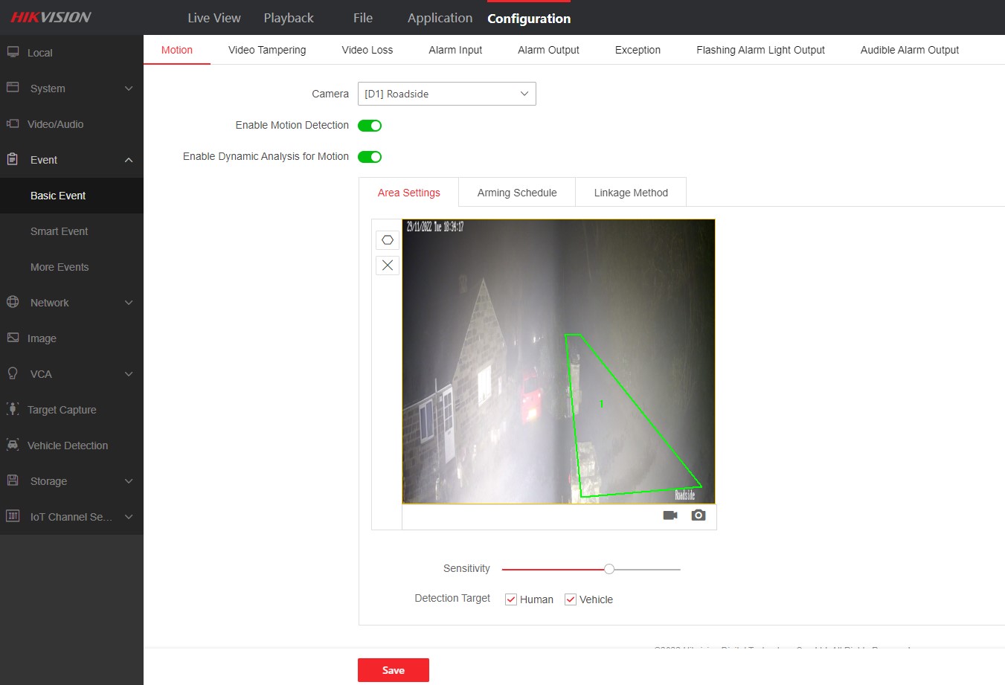Select the polygon drawing tool
This screenshot has height=685, width=1005.
[x=387, y=239]
